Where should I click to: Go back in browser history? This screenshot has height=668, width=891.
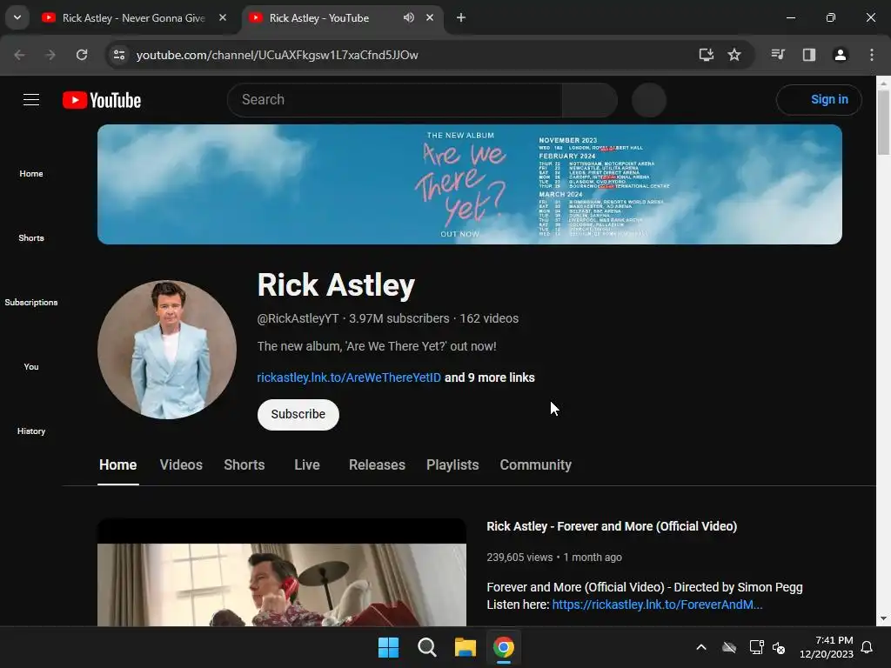coord(19,55)
